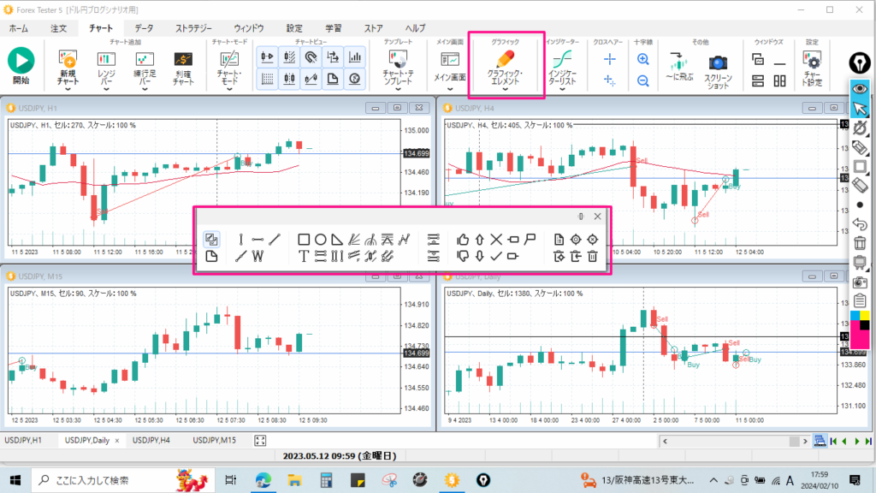Select the polyline zigzag tool
The image size is (876, 493).
pyautogui.click(x=404, y=240)
